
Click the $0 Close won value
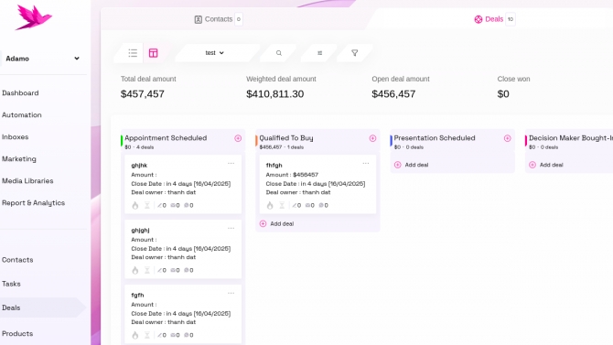pyautogui.click(x=503, y=94)
